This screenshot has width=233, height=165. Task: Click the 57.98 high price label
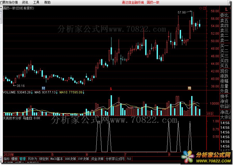click(x=182, y=12)
